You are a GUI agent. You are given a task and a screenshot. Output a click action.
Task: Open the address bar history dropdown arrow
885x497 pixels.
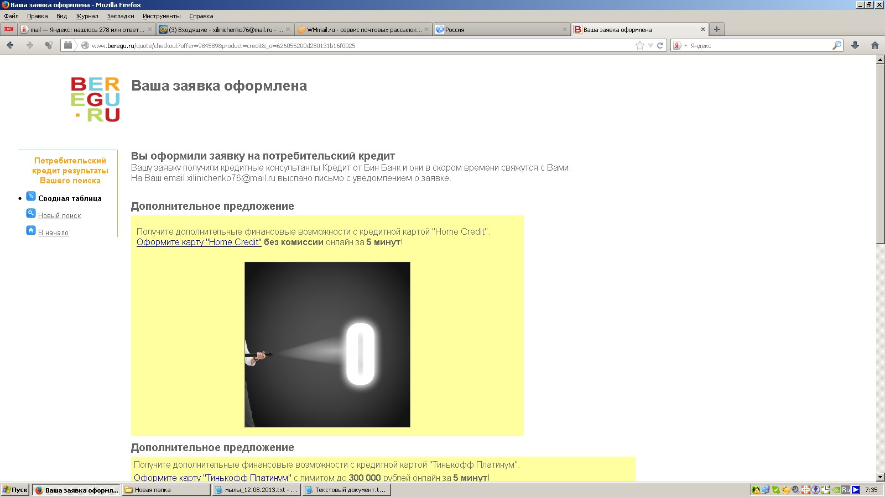(x=650, y=45)
